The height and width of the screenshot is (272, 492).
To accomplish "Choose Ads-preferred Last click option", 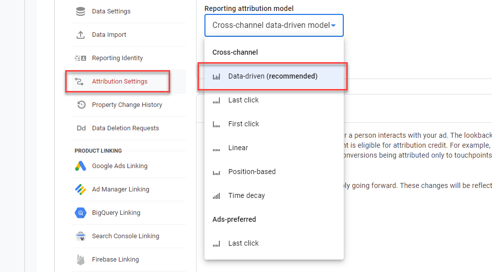I will coord(243,244).
